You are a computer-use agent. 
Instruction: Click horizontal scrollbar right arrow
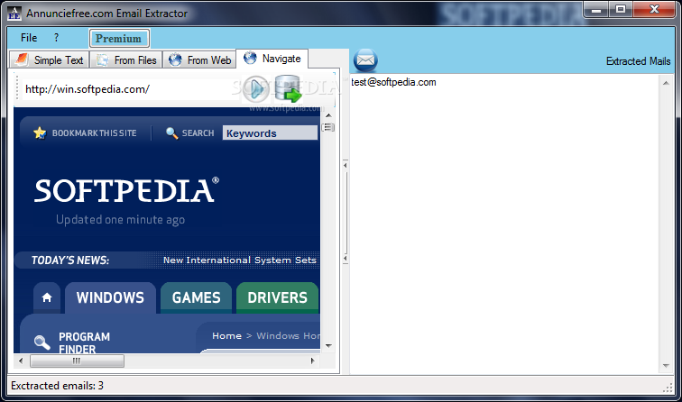pyautogui.click(x=312, y=361)
